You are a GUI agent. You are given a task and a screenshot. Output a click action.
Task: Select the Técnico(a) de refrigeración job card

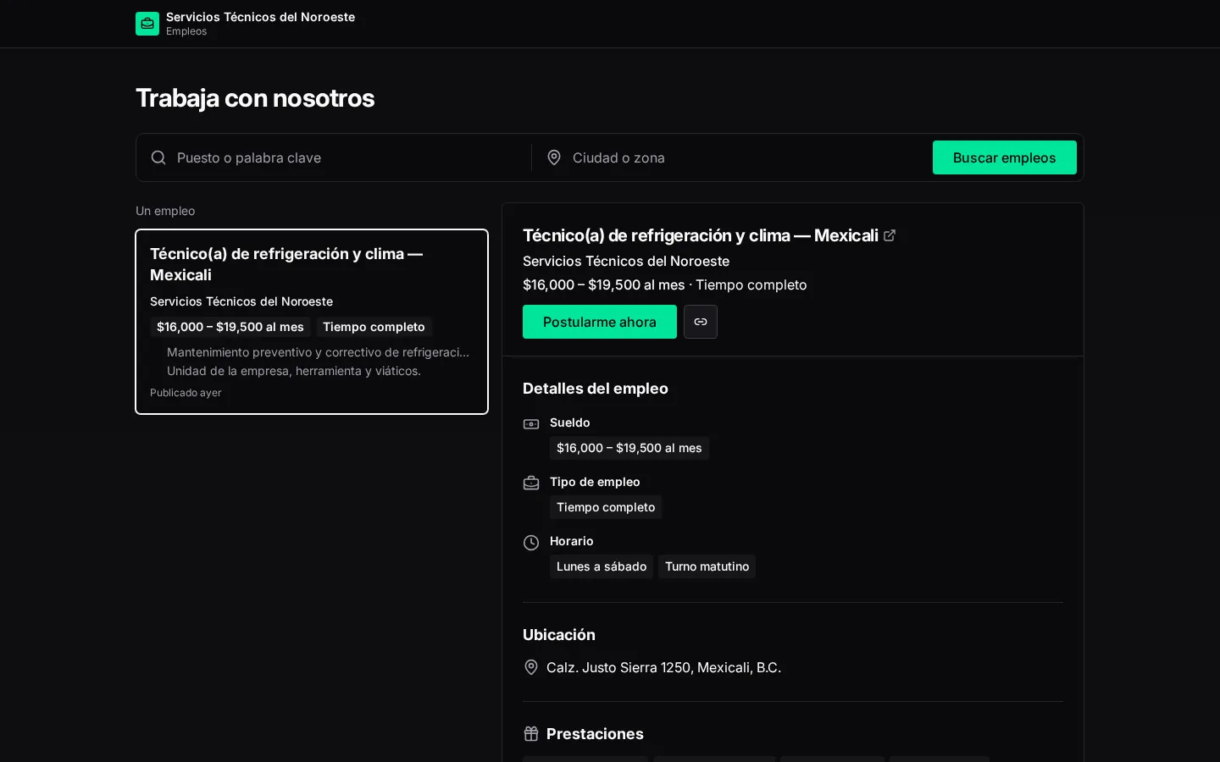(312, 322)
